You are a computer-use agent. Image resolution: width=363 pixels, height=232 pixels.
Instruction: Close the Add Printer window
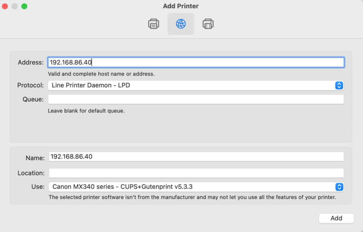(5, 6)
